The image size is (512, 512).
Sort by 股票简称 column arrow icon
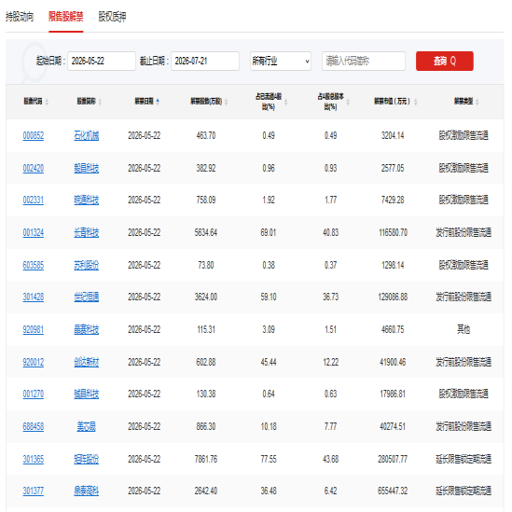click(x=100, y=102)
